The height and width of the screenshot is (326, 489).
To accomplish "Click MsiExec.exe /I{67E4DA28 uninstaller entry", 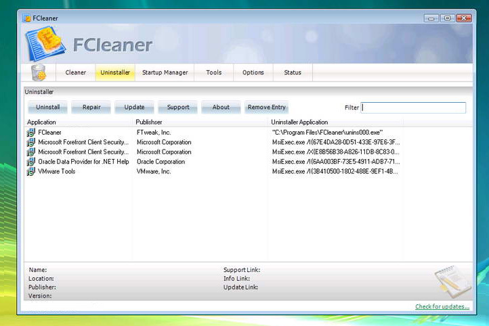I will (336, 142).
